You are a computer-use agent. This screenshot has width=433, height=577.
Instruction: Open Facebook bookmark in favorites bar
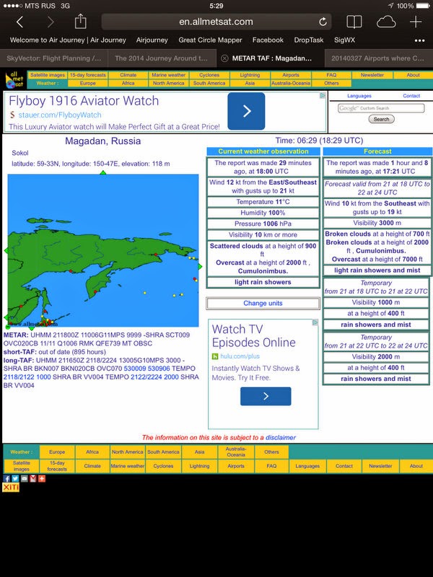point(268,40)
